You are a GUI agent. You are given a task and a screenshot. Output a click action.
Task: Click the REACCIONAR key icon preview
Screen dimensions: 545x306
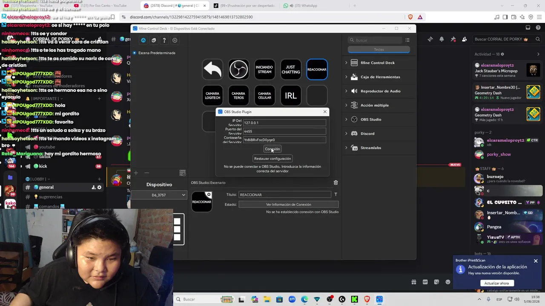pyautogui.click(x=202, y=202)
